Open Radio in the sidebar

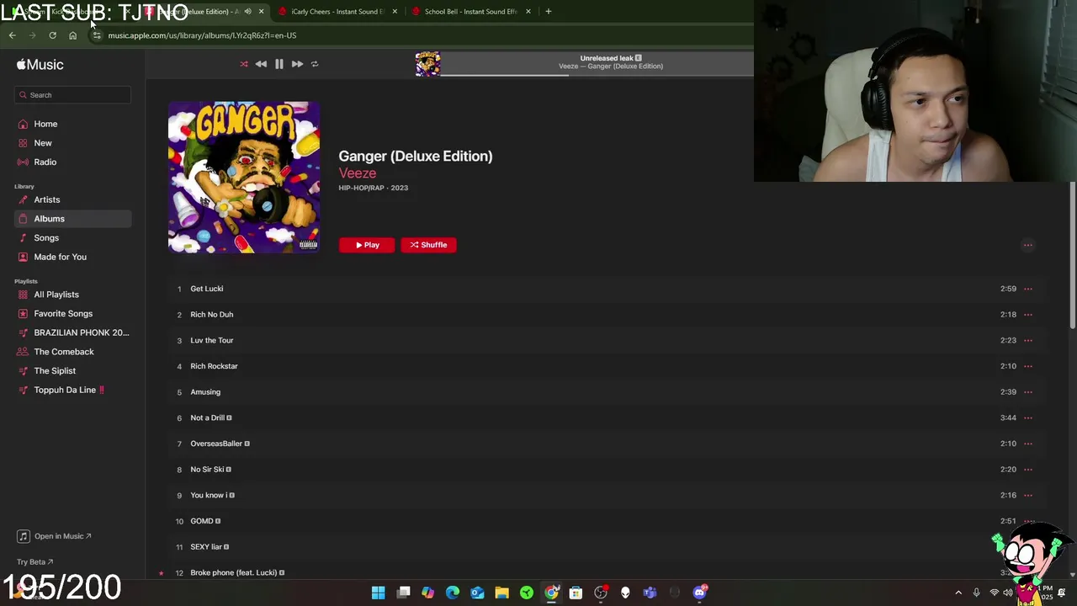(x=45, y=162)
